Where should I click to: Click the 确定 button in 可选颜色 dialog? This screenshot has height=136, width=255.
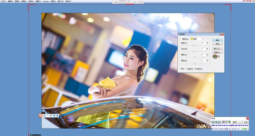218,40
